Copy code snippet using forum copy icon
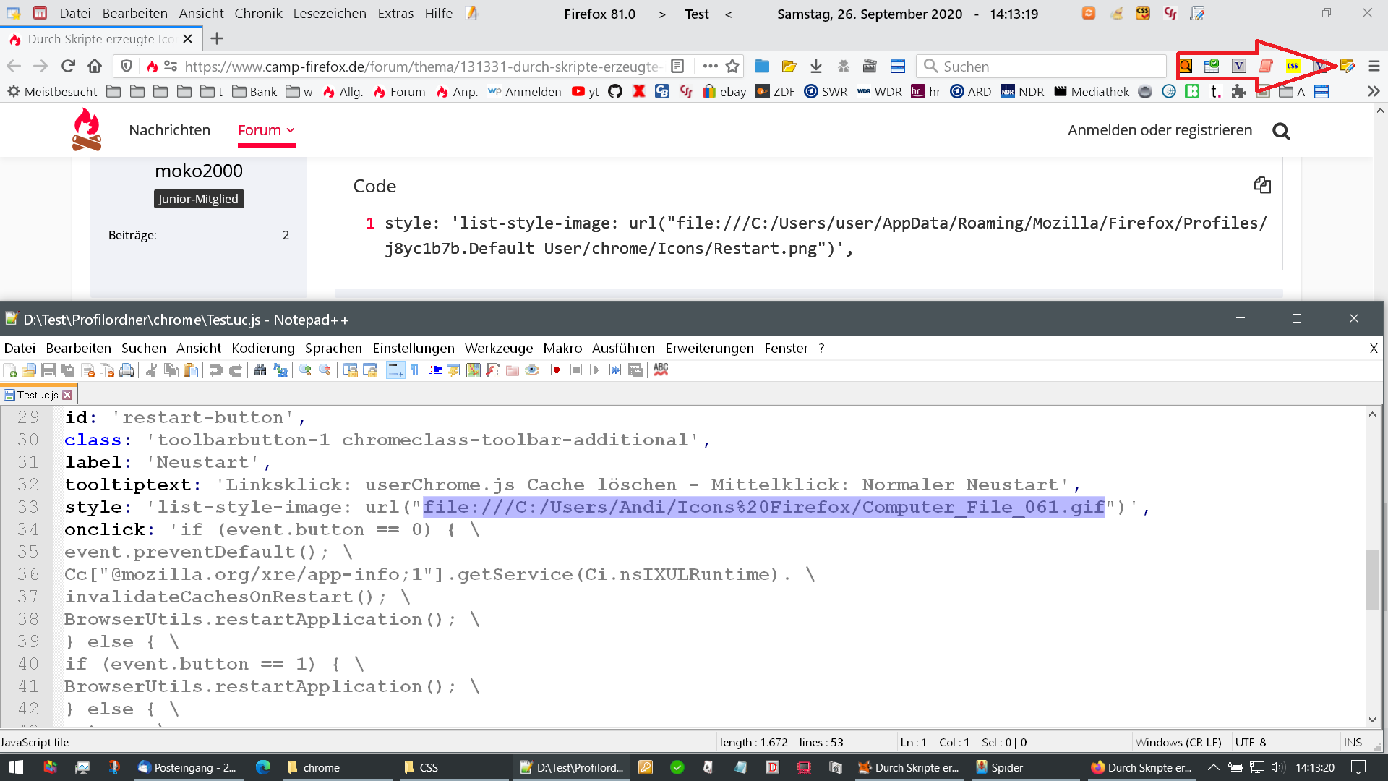The width and height of the screenshot is (1388, 781). pos(1262,185)
